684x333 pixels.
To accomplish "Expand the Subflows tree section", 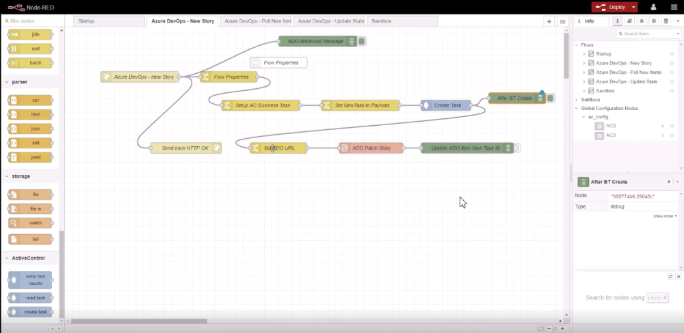I will coord(576,100).
